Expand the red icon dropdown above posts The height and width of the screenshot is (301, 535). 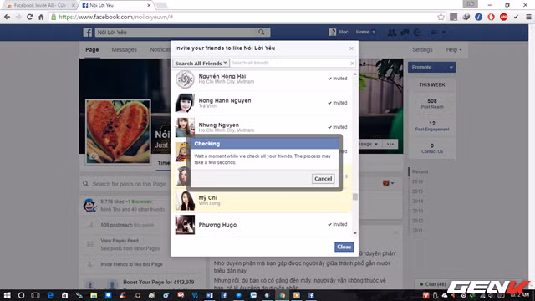coord(388,183)
